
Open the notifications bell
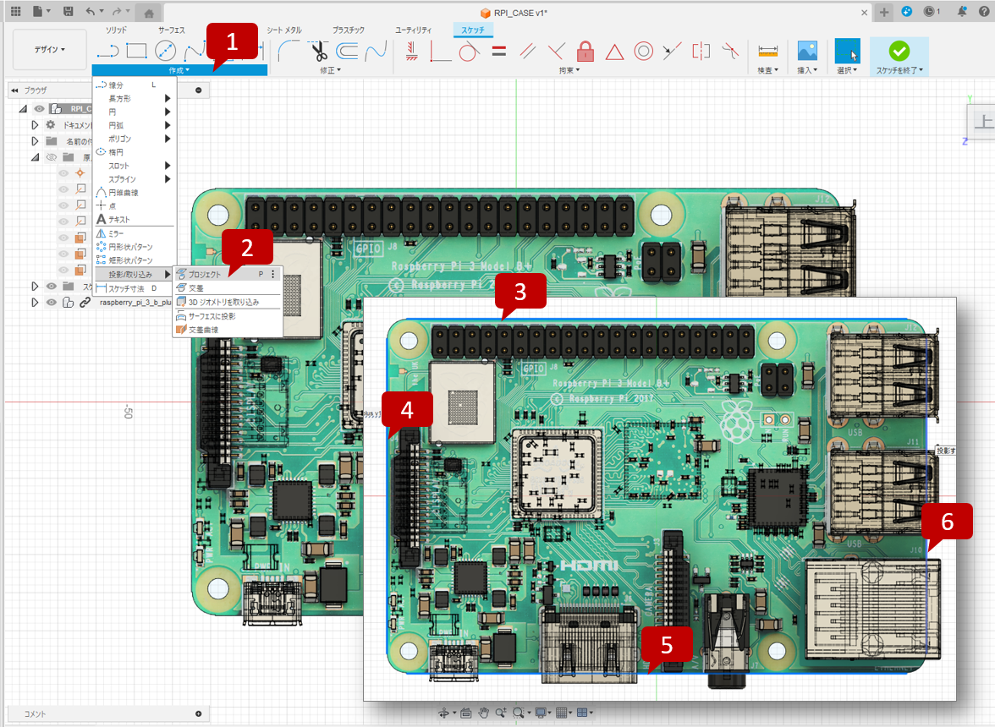click(x=962, y=11)
